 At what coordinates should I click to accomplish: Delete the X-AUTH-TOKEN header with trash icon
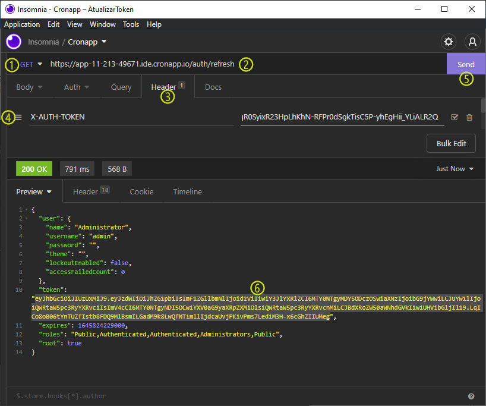pyautogui.click(x=469, y=117)
